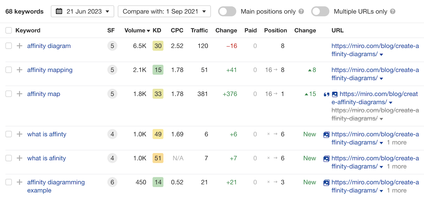This screenshot has height=197, width=424.
Task: Turn on the Multiple URLs only toggle
Action: coord(320,11)
